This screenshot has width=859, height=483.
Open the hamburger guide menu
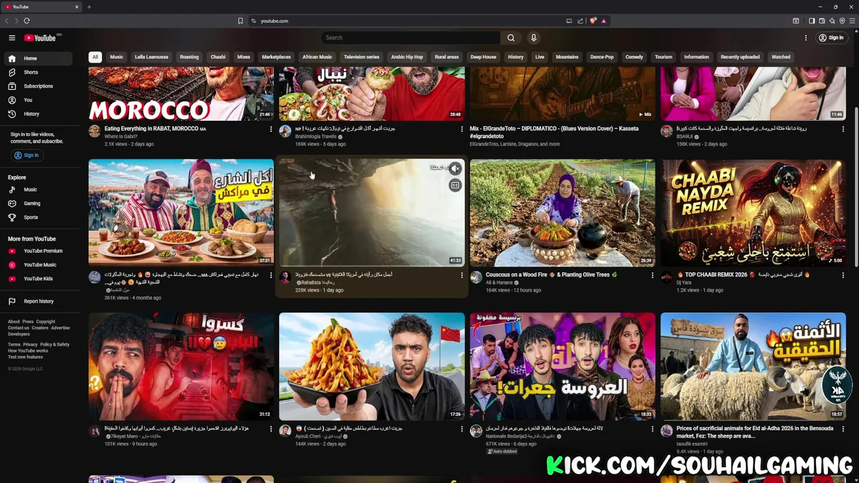pos(11,38)
